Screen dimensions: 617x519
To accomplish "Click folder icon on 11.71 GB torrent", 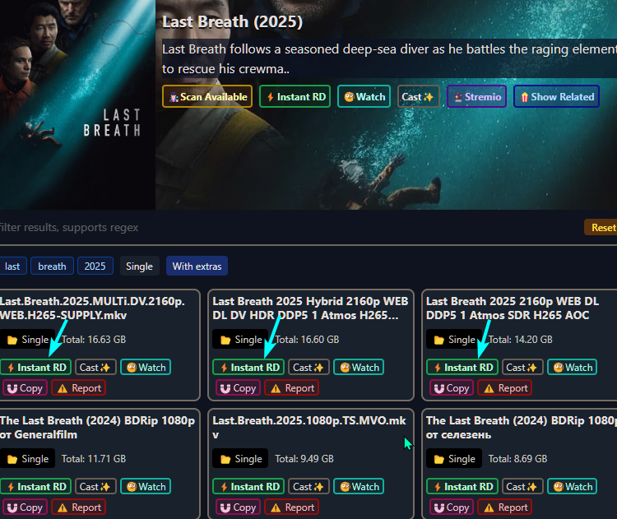I will pos(12,459).
